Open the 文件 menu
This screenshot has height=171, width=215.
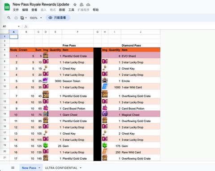16,10
